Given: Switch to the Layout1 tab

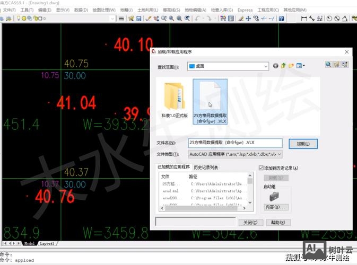Looking at the screenshot, I should tap(47, 243).
